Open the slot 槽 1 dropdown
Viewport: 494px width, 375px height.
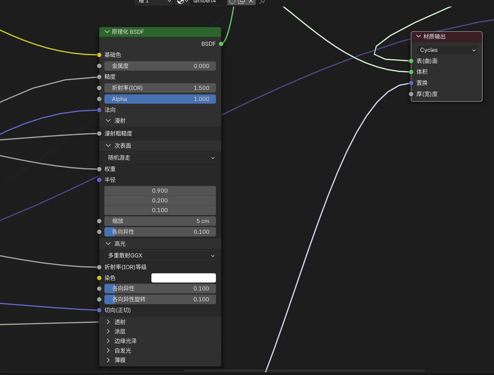(154, 2)
